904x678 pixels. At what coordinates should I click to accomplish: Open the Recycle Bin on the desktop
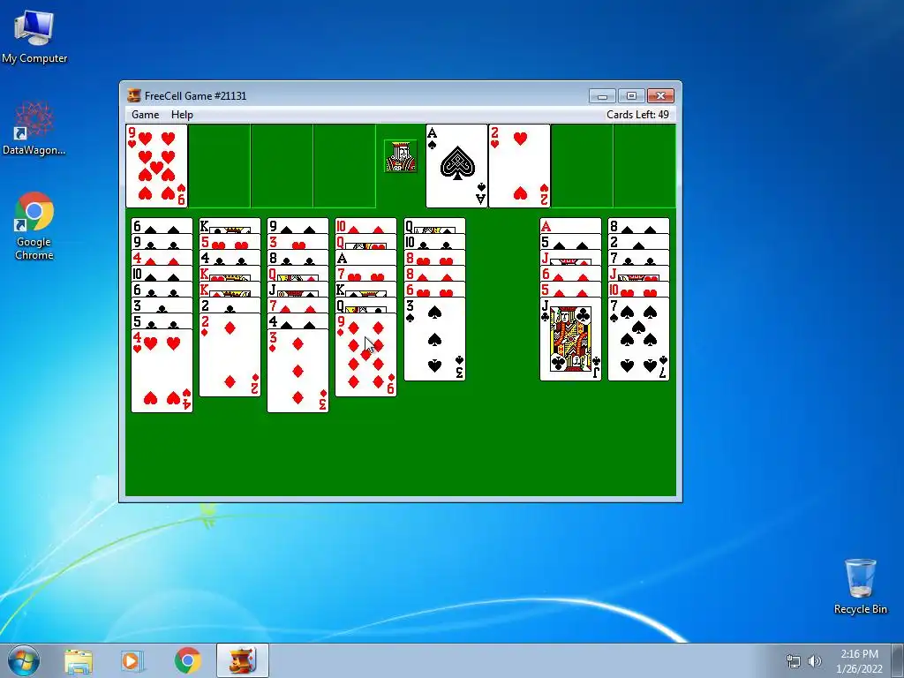[x=860, y=586]
